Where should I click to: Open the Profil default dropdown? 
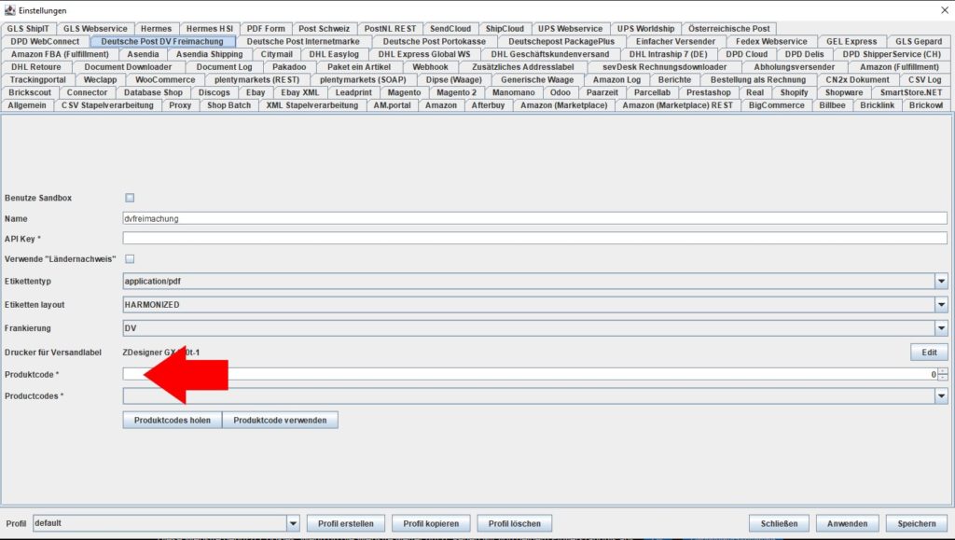[x=293, y=523]
